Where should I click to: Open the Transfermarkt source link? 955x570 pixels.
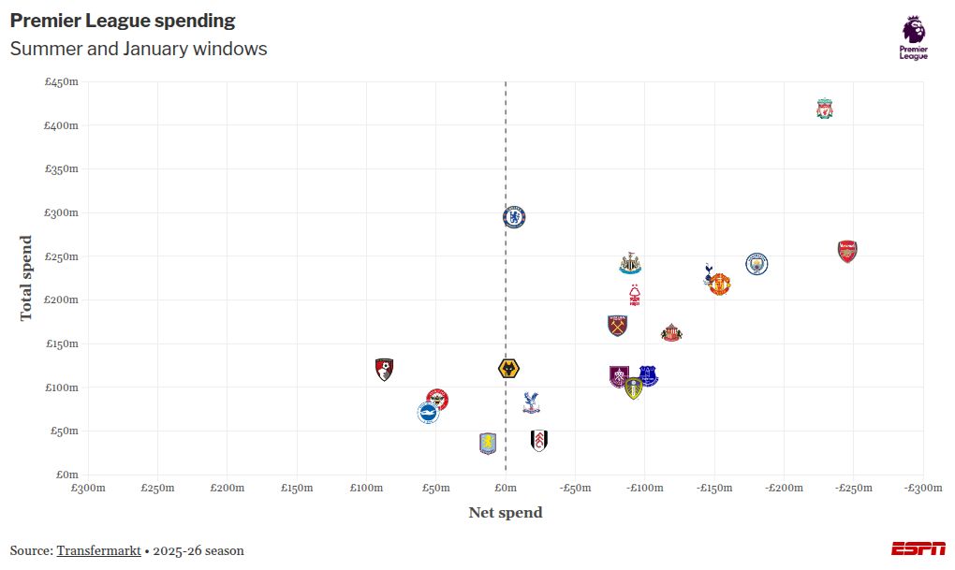click(98, 550)
